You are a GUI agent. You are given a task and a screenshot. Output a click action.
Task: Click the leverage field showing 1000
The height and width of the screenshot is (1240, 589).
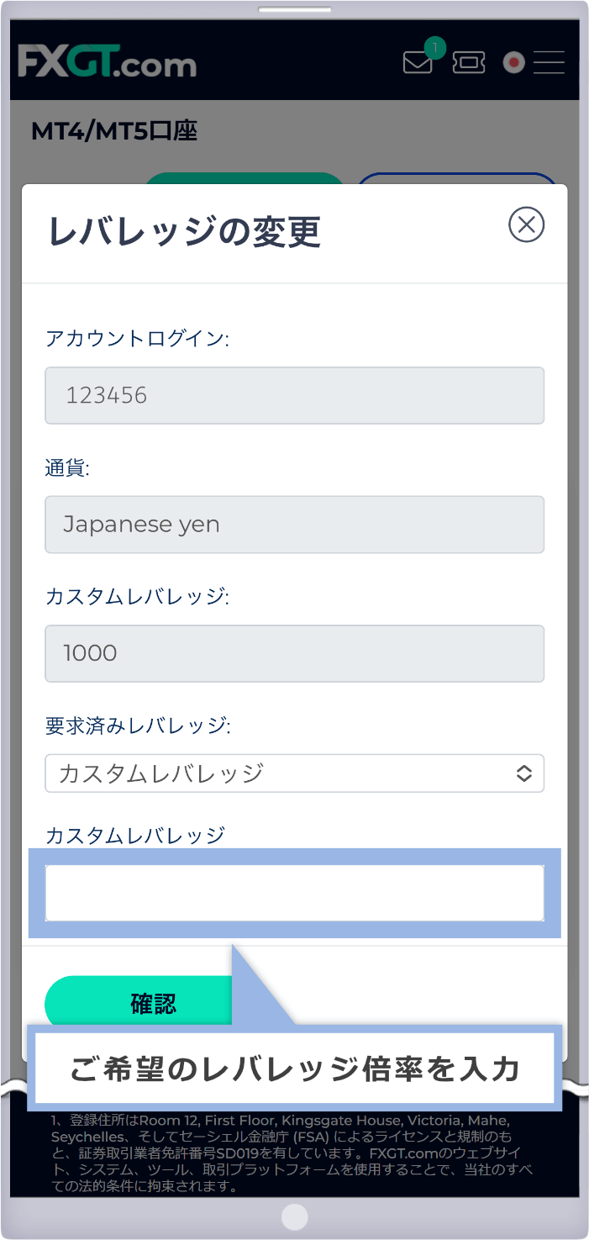pos(295,653)
